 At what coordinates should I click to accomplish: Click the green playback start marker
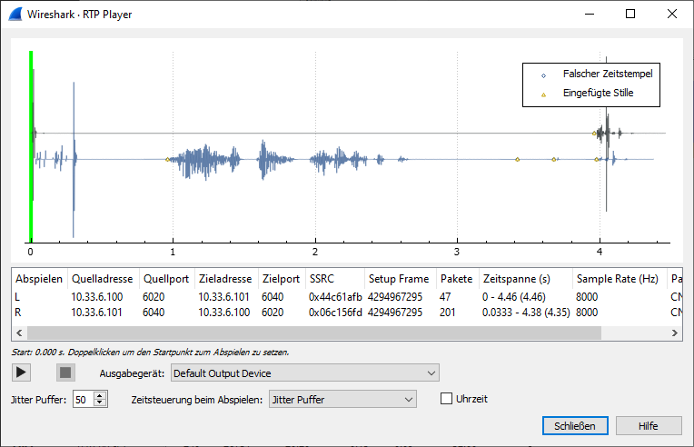click(x=31, y=146)
